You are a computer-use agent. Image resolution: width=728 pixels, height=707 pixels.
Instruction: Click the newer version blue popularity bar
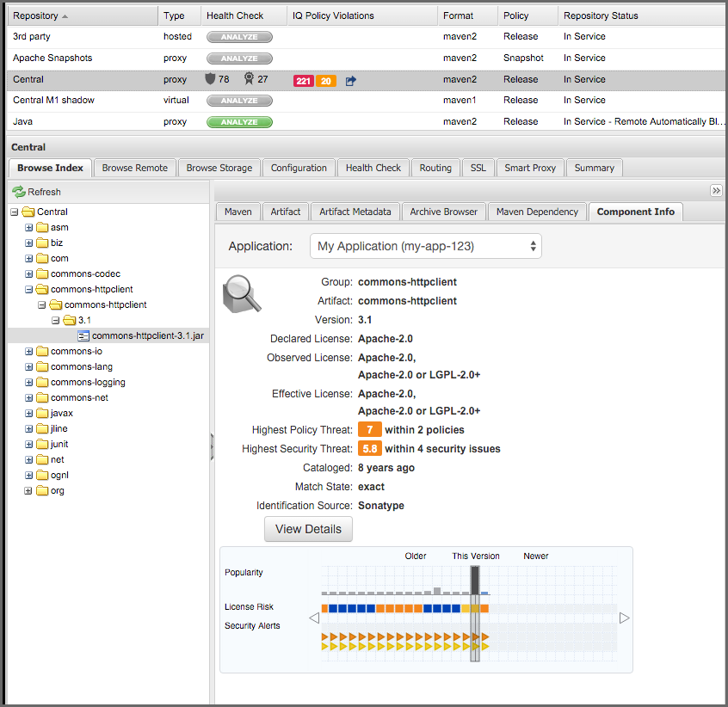tap(484, 593)
